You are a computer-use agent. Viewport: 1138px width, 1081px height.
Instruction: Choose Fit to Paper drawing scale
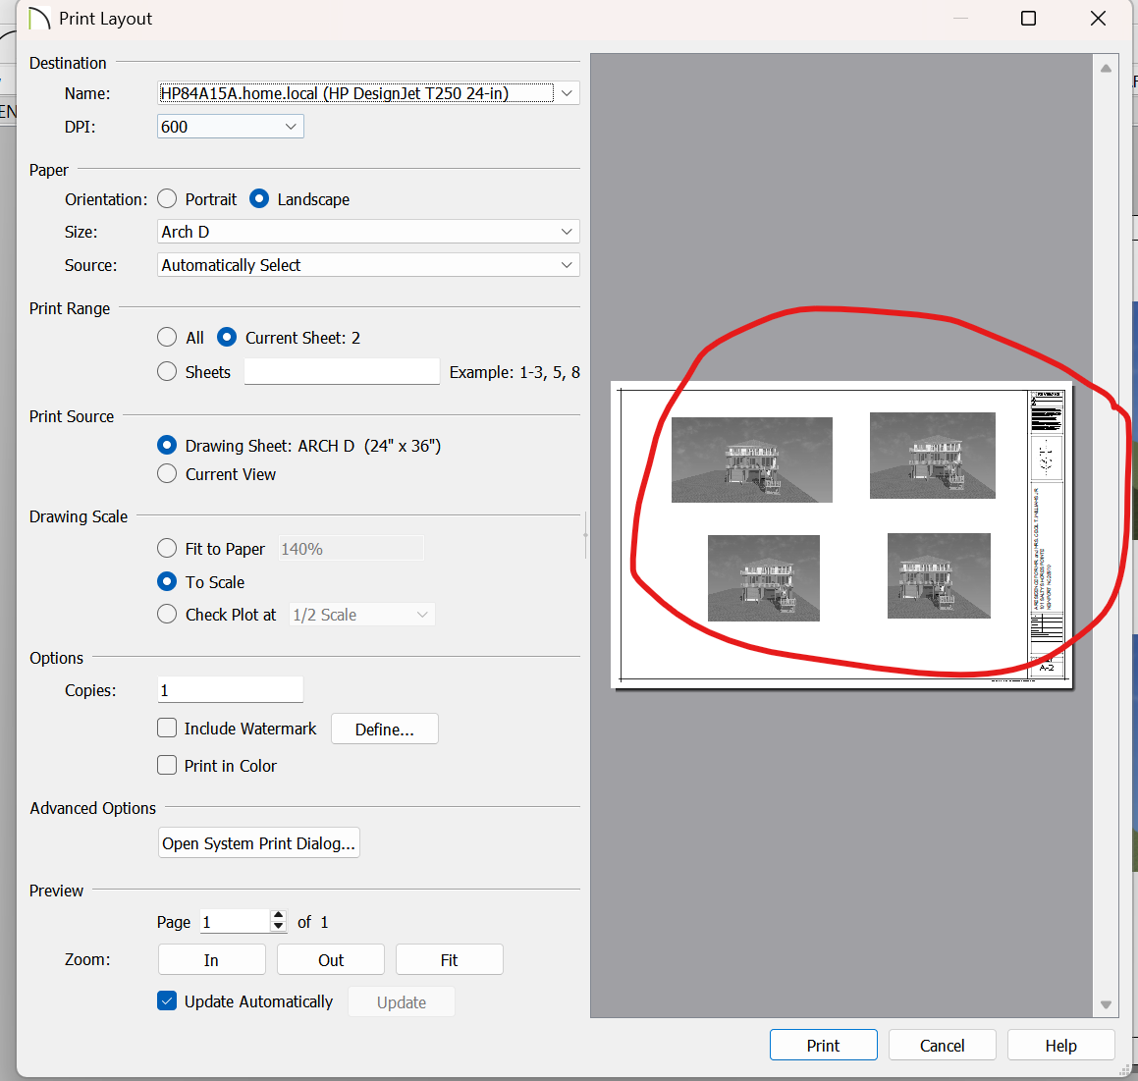tap(168, 549)
